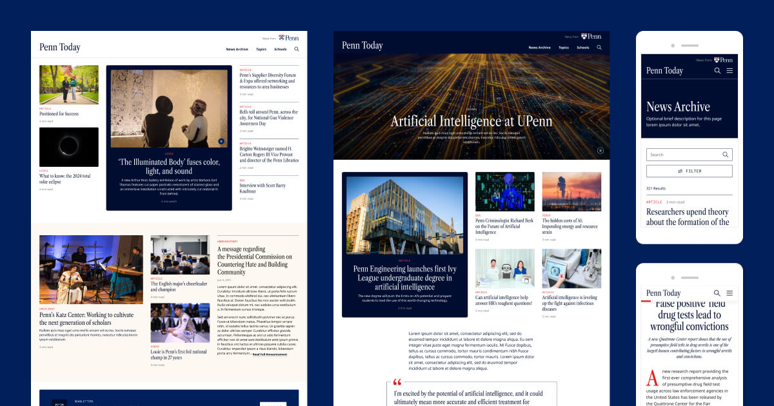Image resolution: width=774 pixels, height=406 pixels.
Task: Open 'Interview with Scott Barry Kaufman'
Action: pyautogui.click(x=264, y=188)
